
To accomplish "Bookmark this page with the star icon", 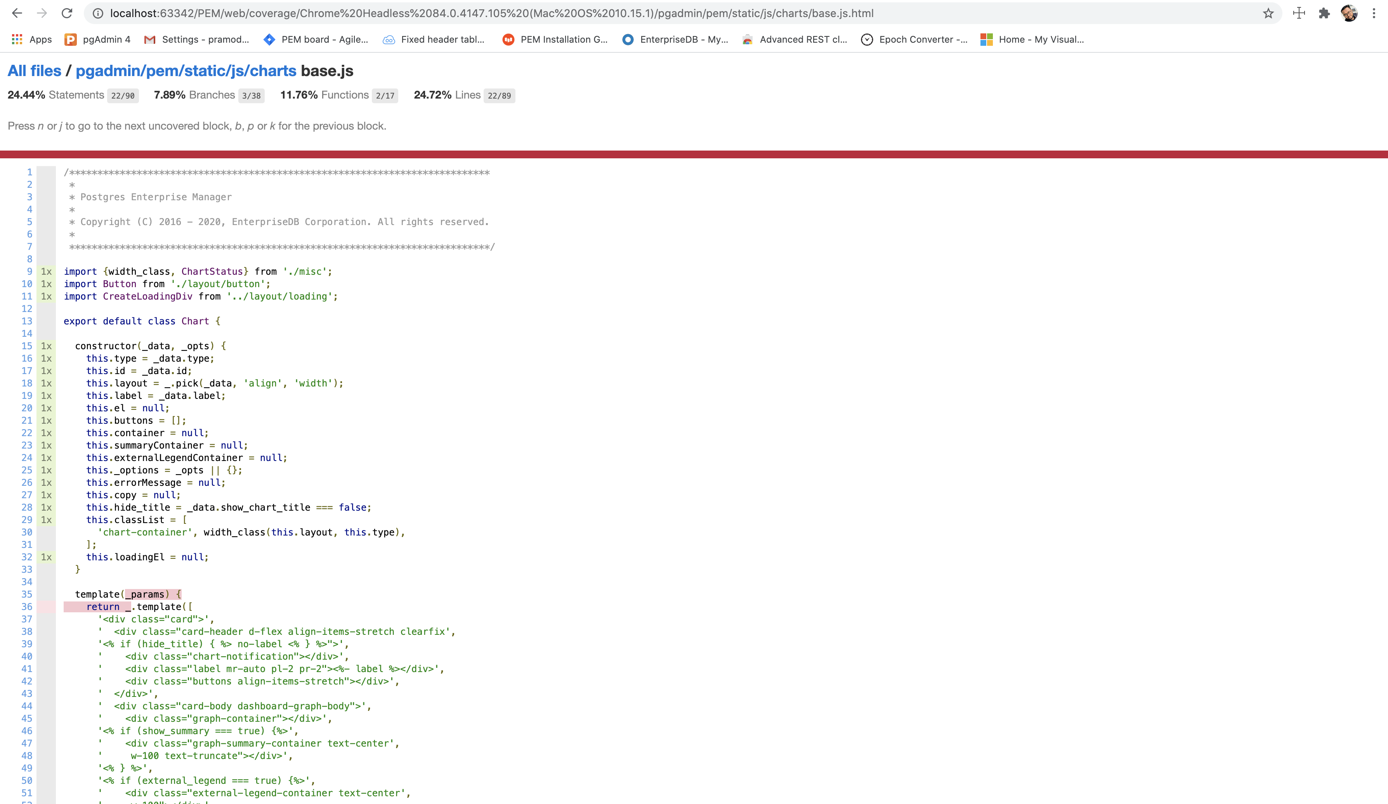I will coord(1268,13).
